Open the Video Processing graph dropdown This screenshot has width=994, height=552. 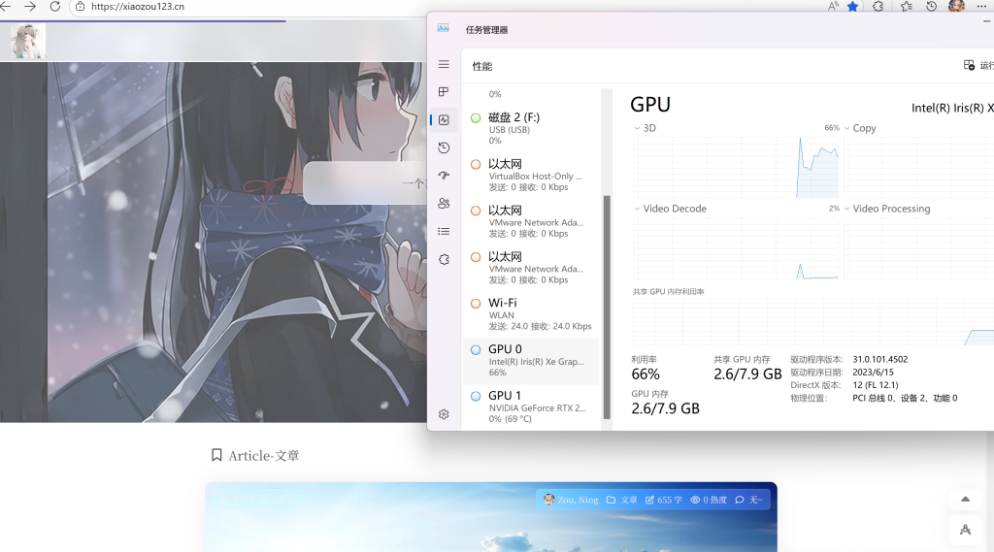coord(847,209)
